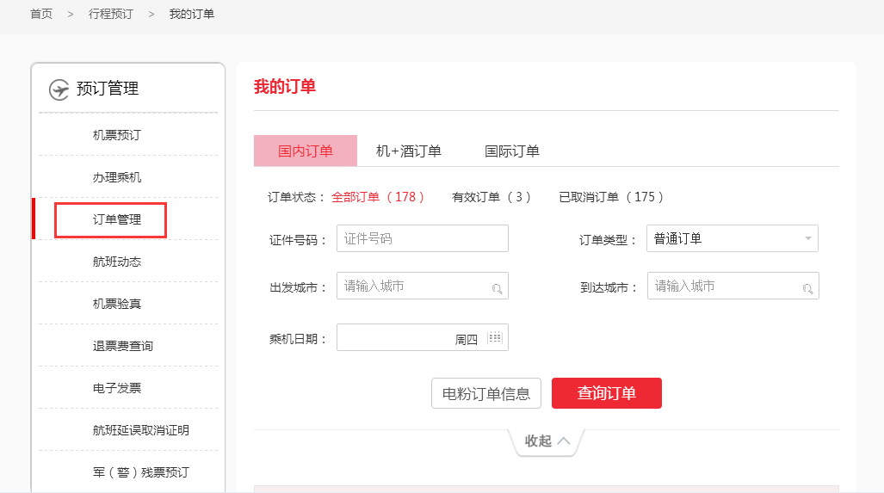Show 已取消订单 (175) orders
884x493 pixels.
pos(611,197)
